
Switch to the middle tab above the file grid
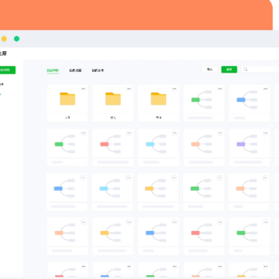(x=75, y=71)
